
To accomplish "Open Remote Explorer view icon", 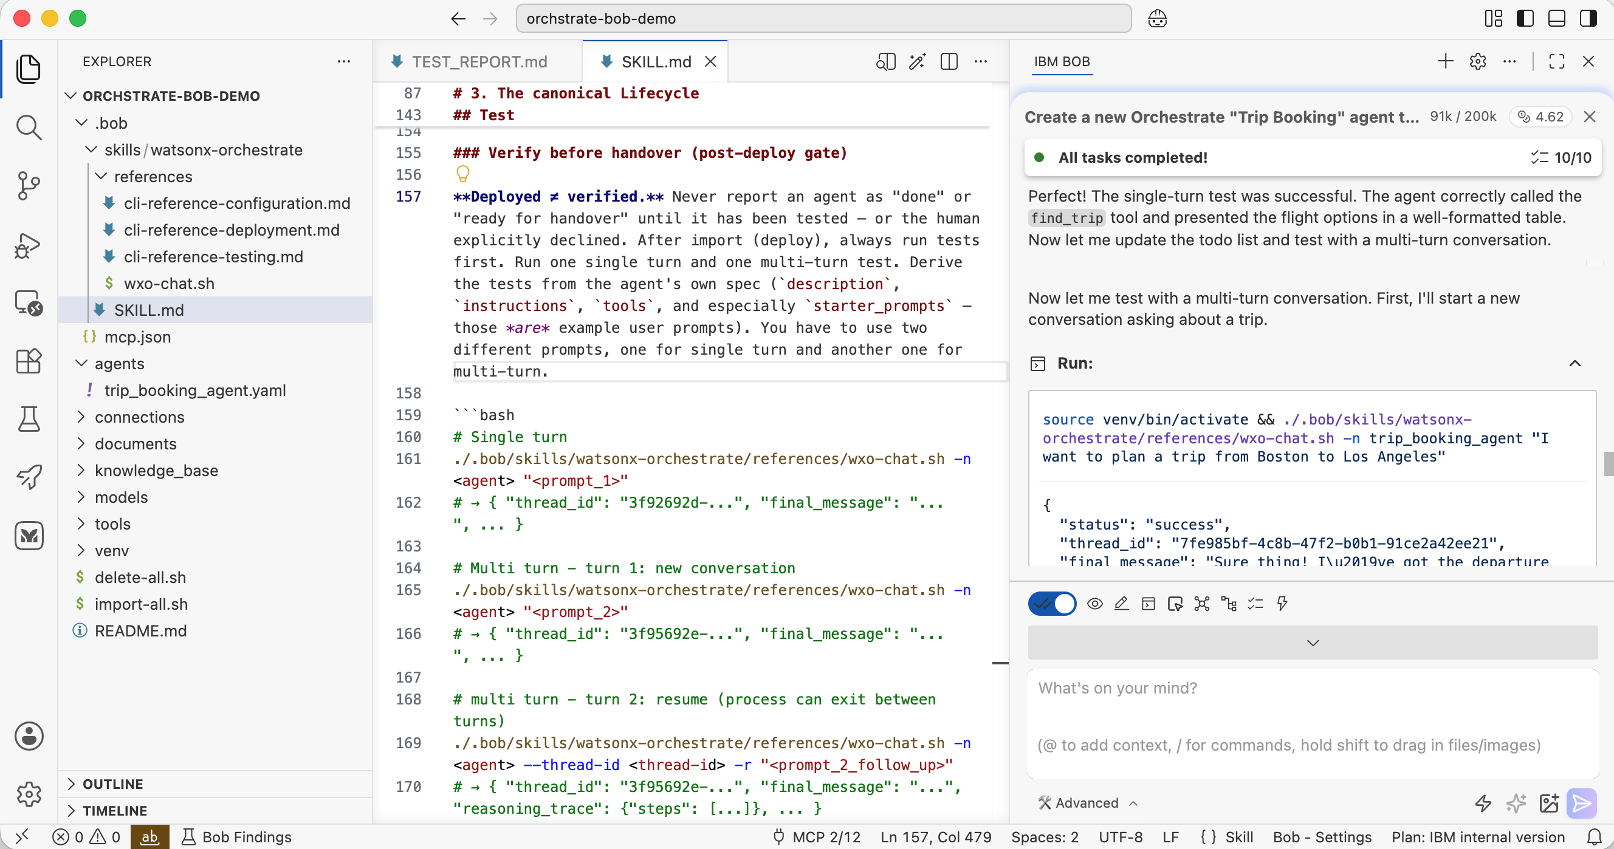I will (x=28, y=304).
